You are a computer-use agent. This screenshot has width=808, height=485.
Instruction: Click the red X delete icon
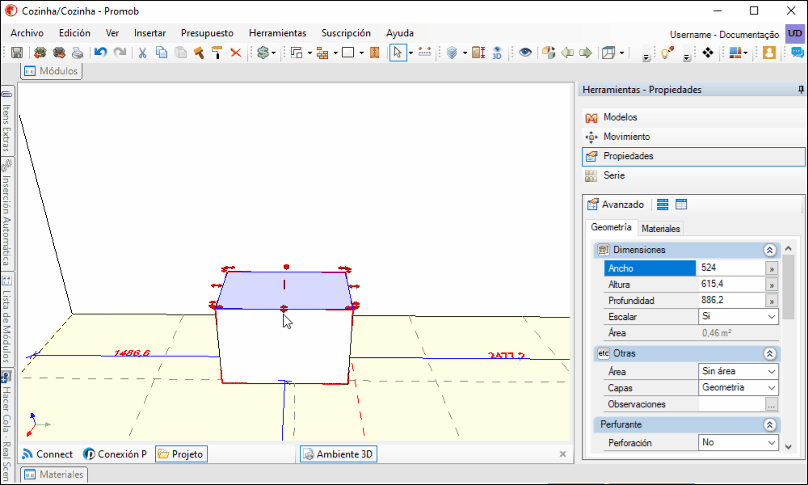click(235, 53)
